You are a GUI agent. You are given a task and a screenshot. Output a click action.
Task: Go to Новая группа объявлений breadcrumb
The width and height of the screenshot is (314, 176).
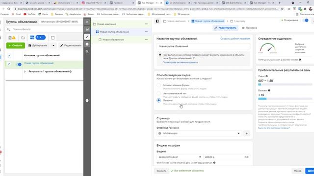point(208,21)
